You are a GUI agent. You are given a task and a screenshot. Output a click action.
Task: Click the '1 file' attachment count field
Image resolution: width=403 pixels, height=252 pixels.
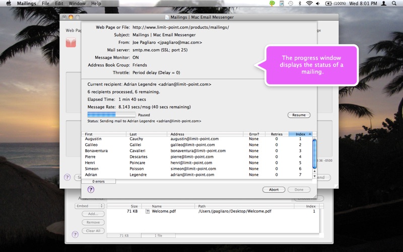(x=158, y=235)
